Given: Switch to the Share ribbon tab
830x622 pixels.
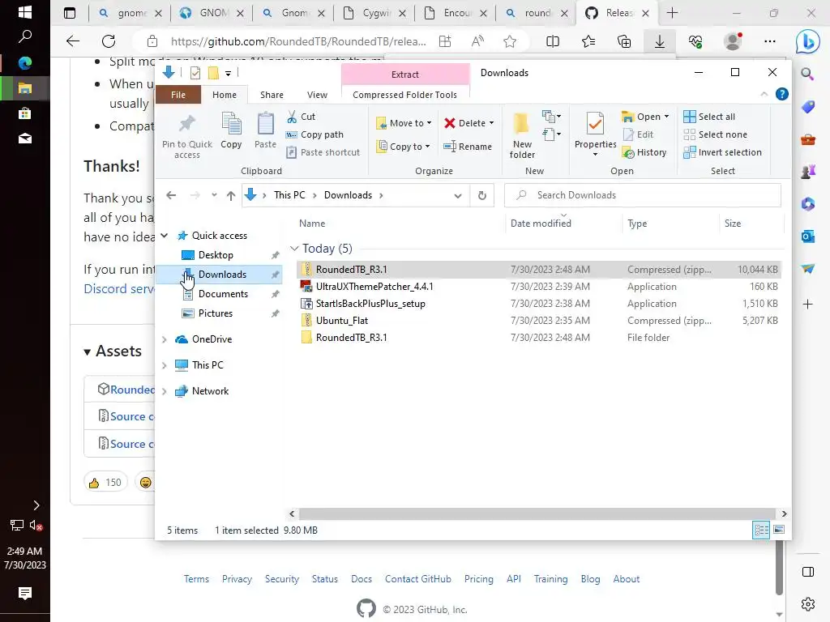Looking at the screenshot, I should [x=272, y=95].
